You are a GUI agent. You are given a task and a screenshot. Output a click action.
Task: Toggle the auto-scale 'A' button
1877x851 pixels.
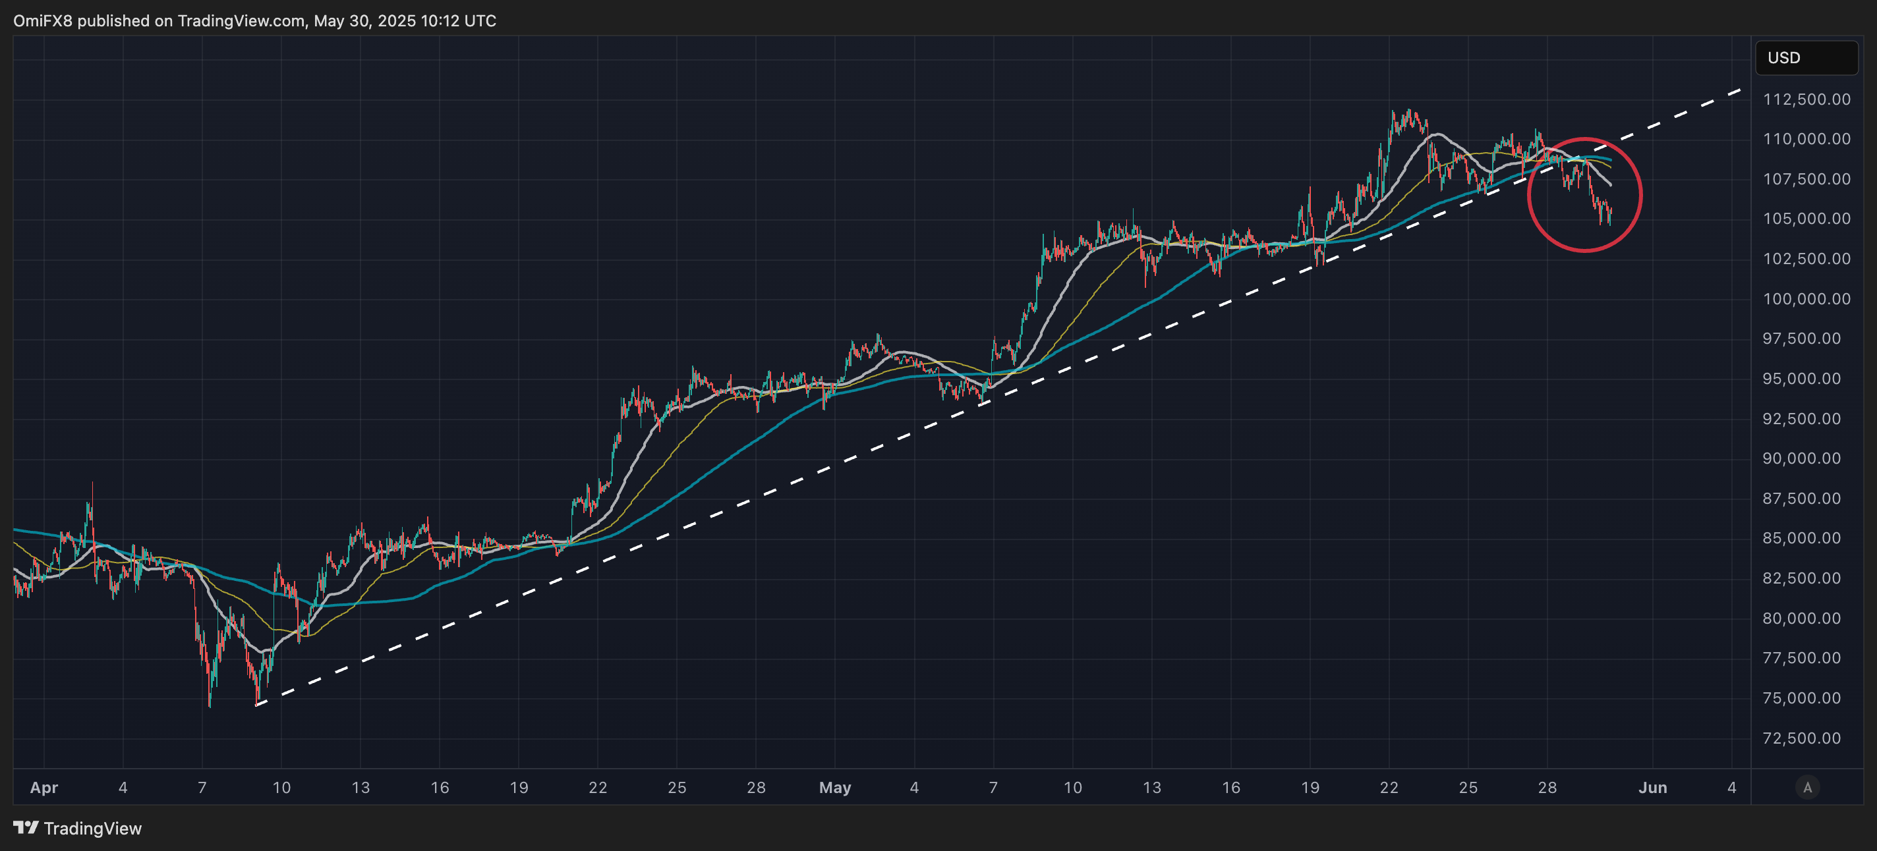1807,787
